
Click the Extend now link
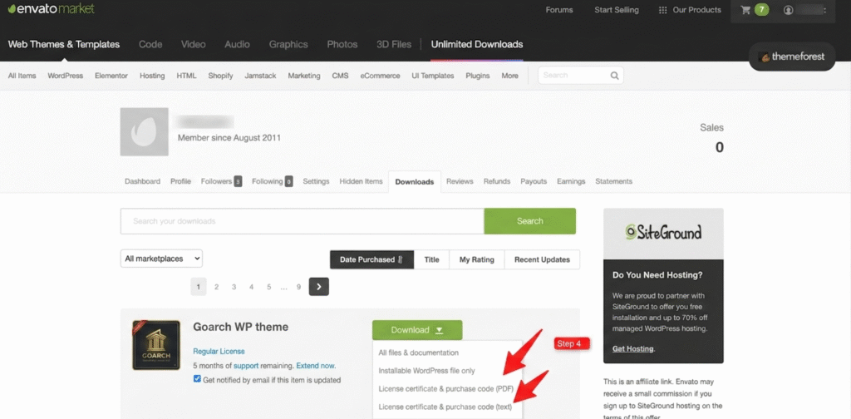click(316, 365)
